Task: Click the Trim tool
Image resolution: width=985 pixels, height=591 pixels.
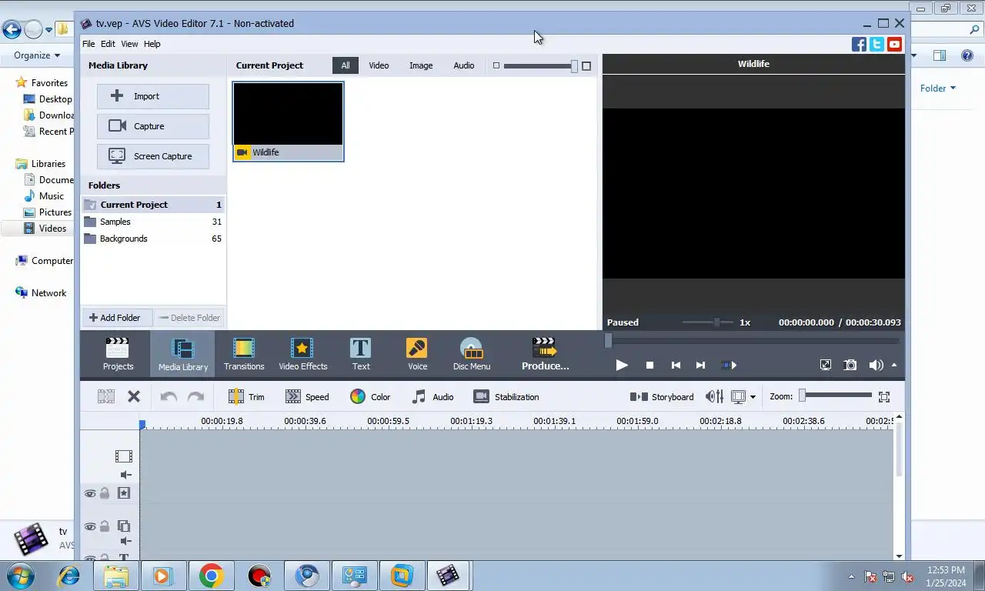Action: [246, 397]
